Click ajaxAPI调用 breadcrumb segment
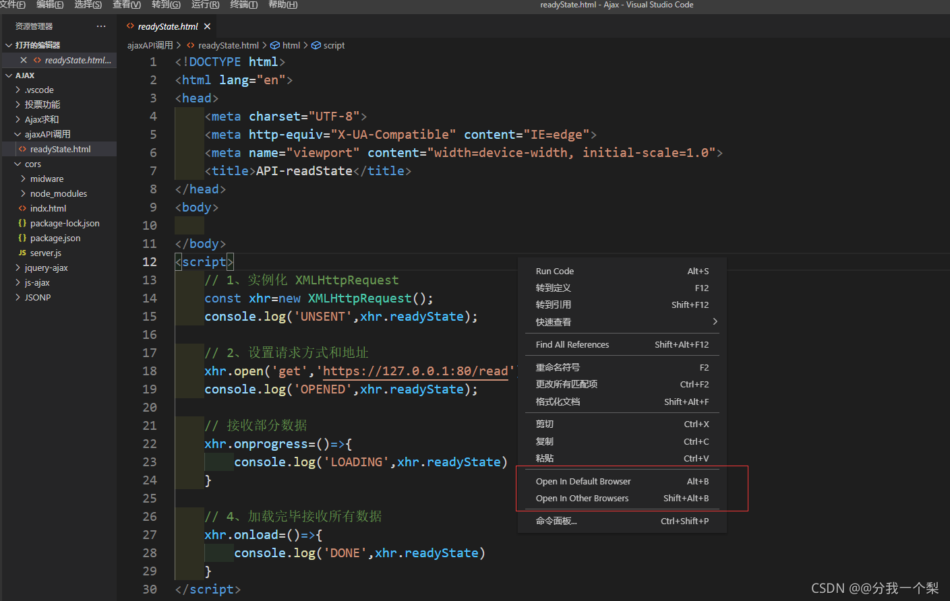 [150, 45]
